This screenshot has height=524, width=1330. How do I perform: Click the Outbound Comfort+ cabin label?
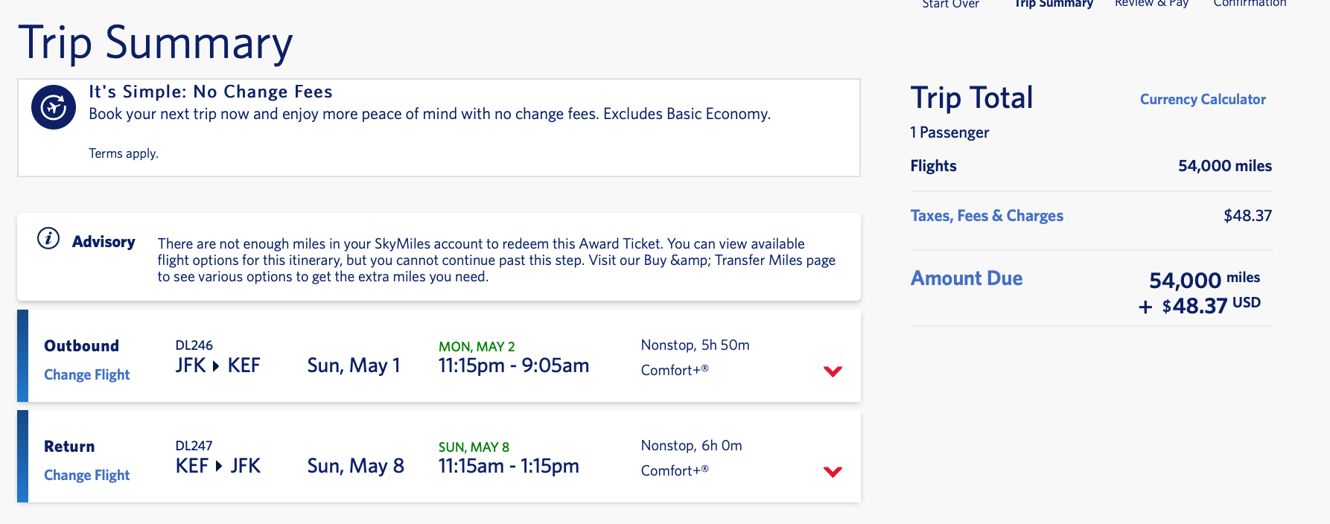click(x=675, y=370)
